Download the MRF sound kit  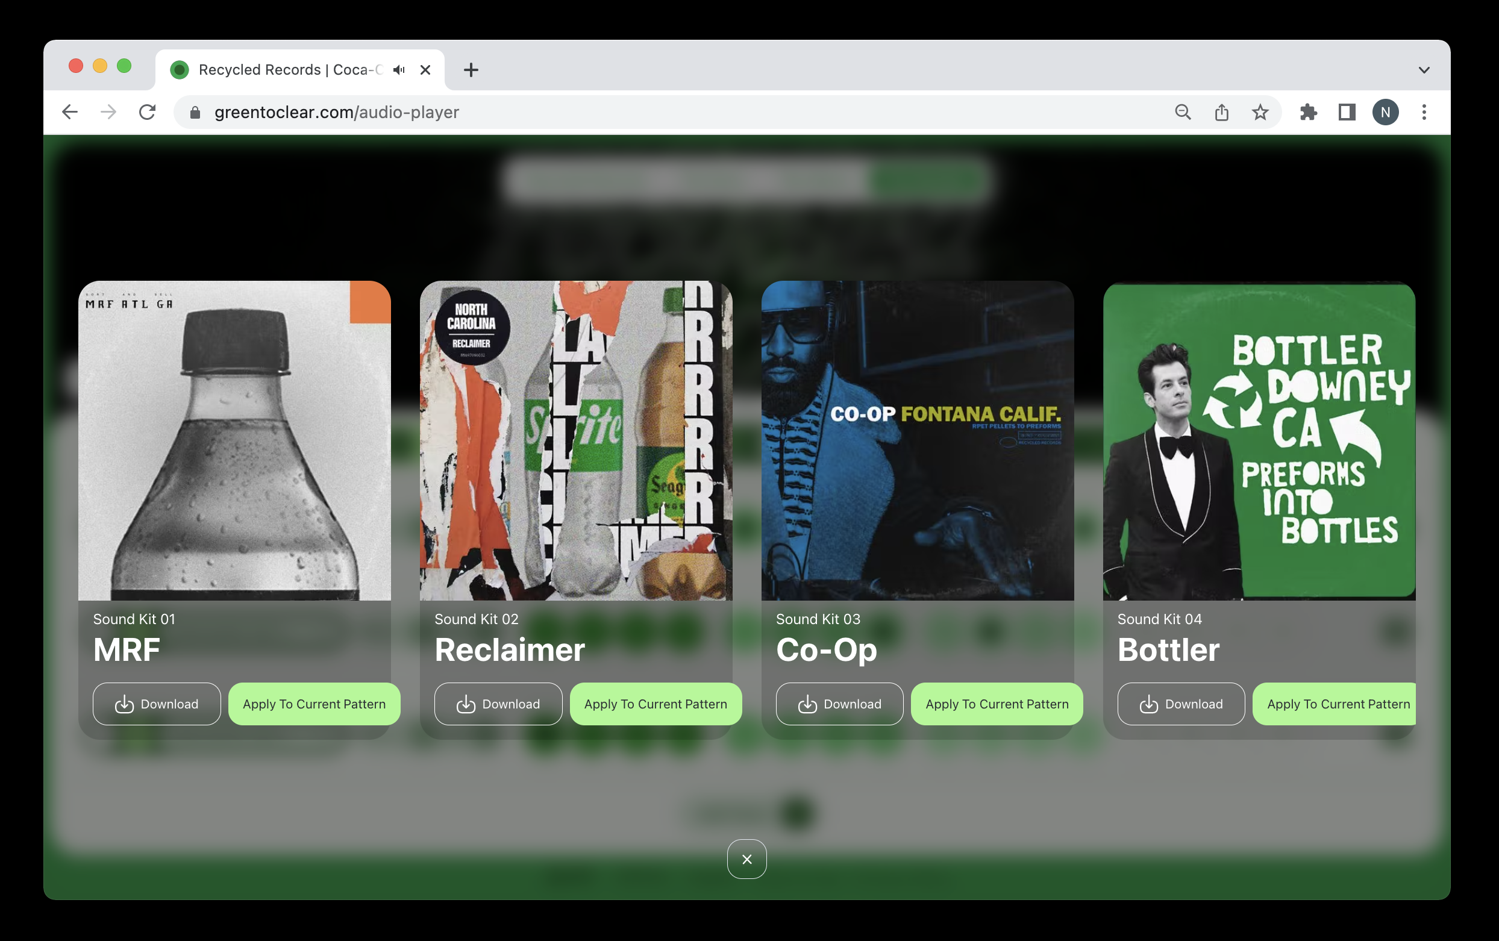coord(156,704)
